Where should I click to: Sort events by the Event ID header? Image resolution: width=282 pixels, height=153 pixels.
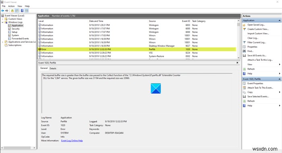point(186,21)
